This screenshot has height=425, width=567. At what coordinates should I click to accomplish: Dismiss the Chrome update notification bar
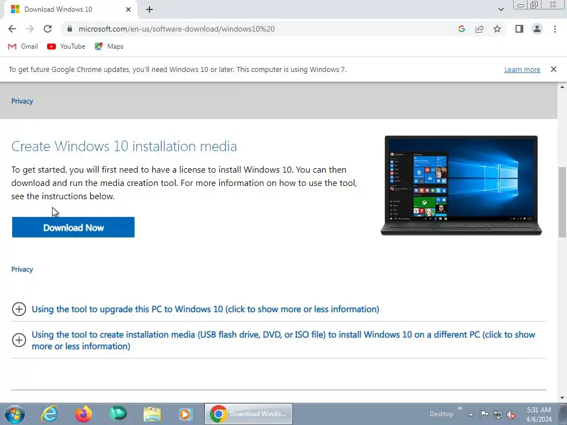[x=554, y=69]
